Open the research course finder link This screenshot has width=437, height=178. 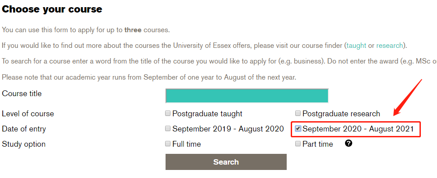(389, 46)
